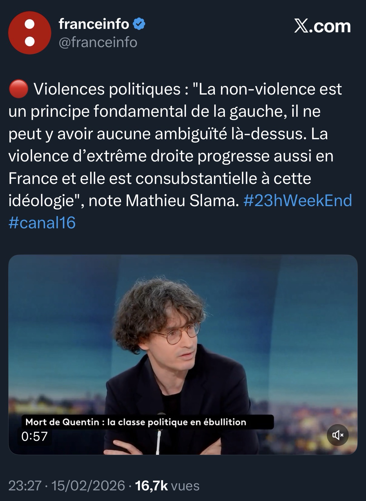Unmute the video with the speaker icon

click(337, 435)
